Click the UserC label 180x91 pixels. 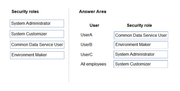click(86, 55)
